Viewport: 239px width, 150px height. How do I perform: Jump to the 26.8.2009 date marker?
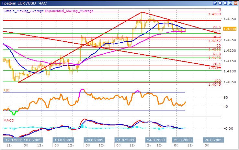[x=213, y=140]
